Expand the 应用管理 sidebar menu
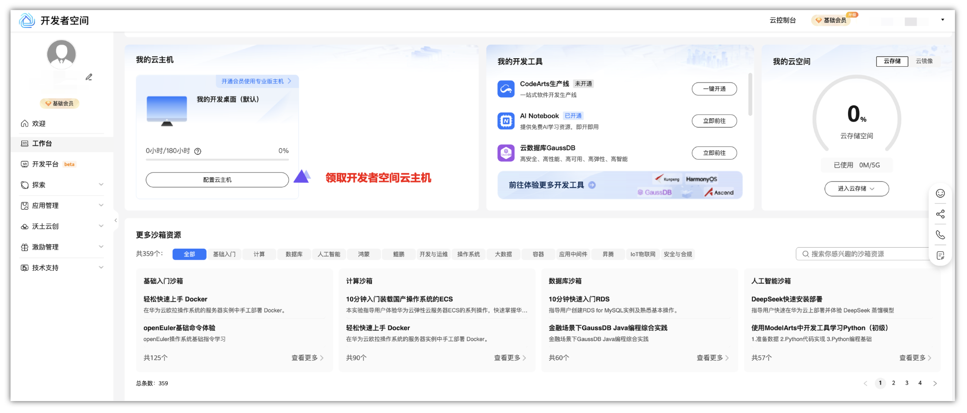The image size is (967, 413). pyautogui.click(x=62, y=206)
